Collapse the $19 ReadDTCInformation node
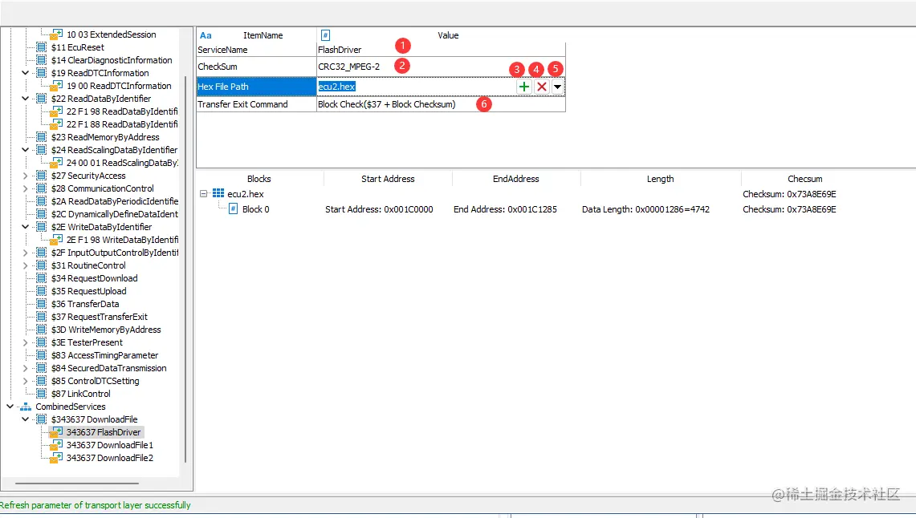 pos(25,73)
